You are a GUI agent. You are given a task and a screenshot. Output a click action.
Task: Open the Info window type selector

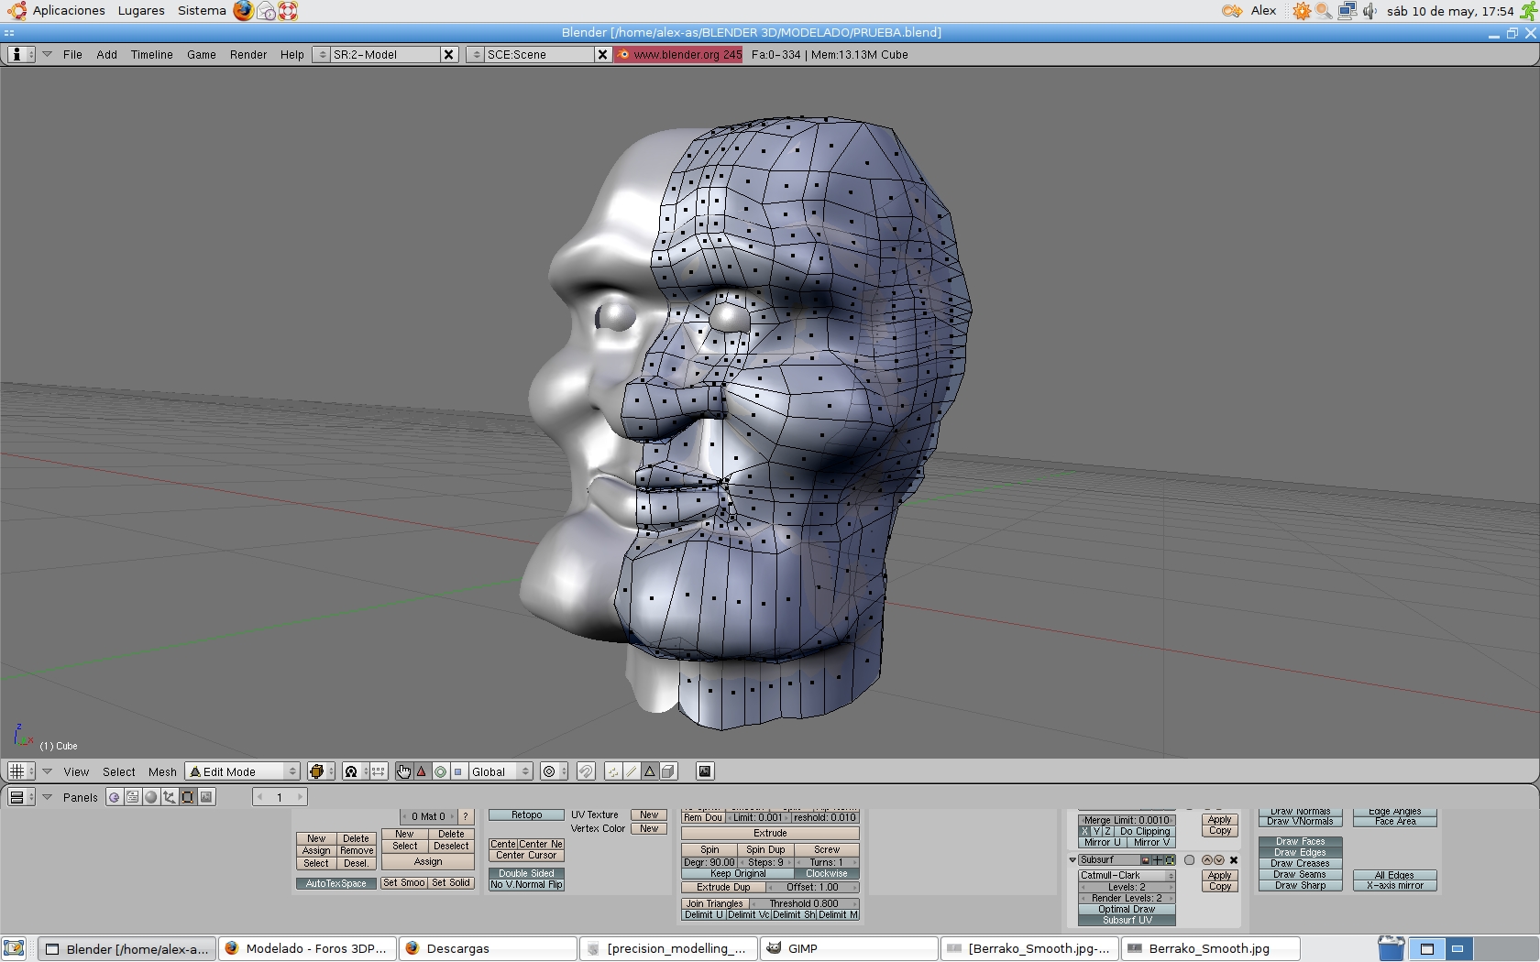20,54
